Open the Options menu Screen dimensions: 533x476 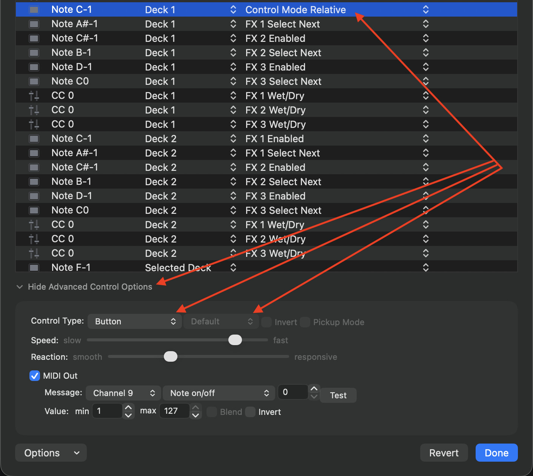pos(51,453)
